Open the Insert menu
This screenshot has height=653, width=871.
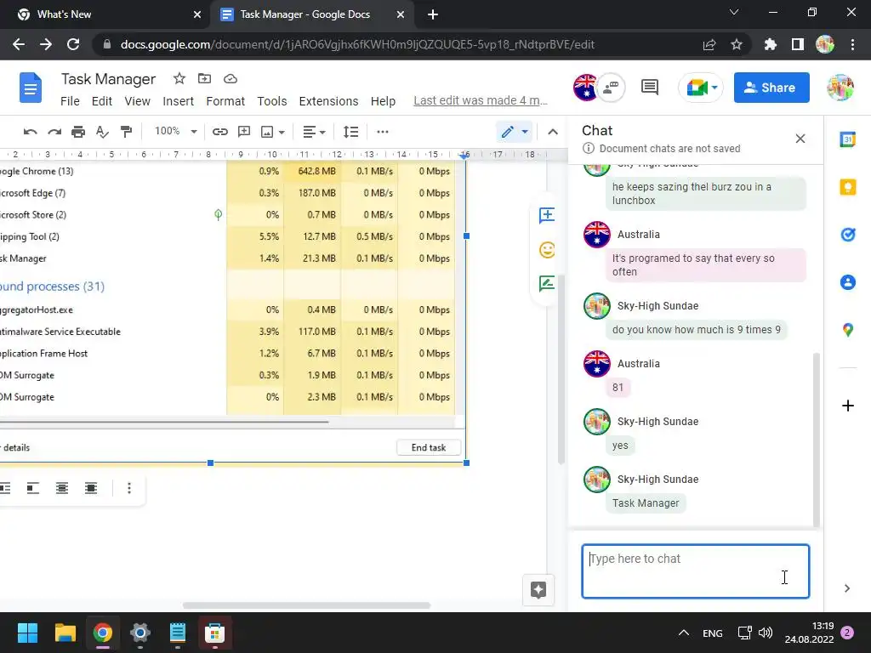(x=179, y=101)
